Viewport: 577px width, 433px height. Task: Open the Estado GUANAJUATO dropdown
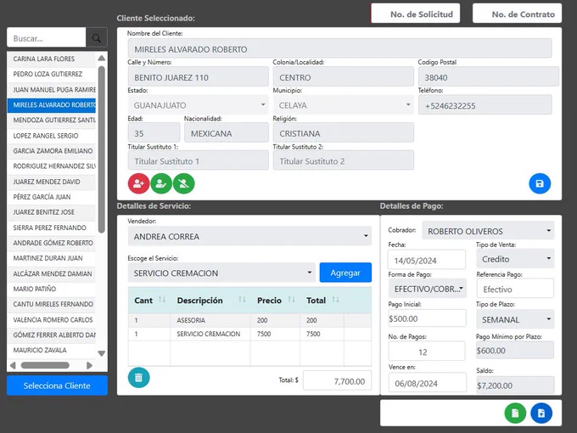(199, 105)
